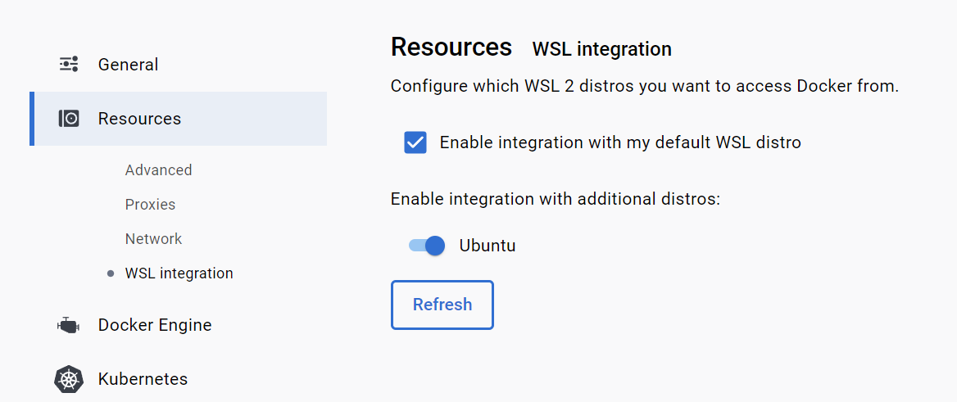The width and height of the screenshot is (957, 402).
Task: Uncheck the default WSL distro integration checkbox
Action: (415, 142)
